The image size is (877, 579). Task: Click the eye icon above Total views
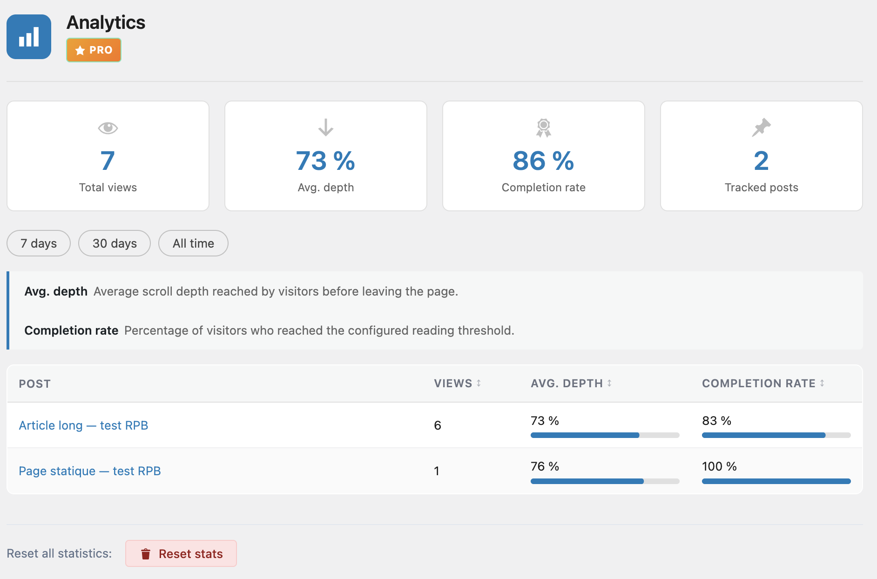click(108, 129)
